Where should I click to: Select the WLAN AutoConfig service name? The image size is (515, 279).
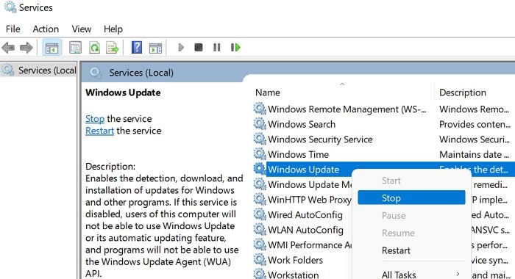tap(305, 230)
